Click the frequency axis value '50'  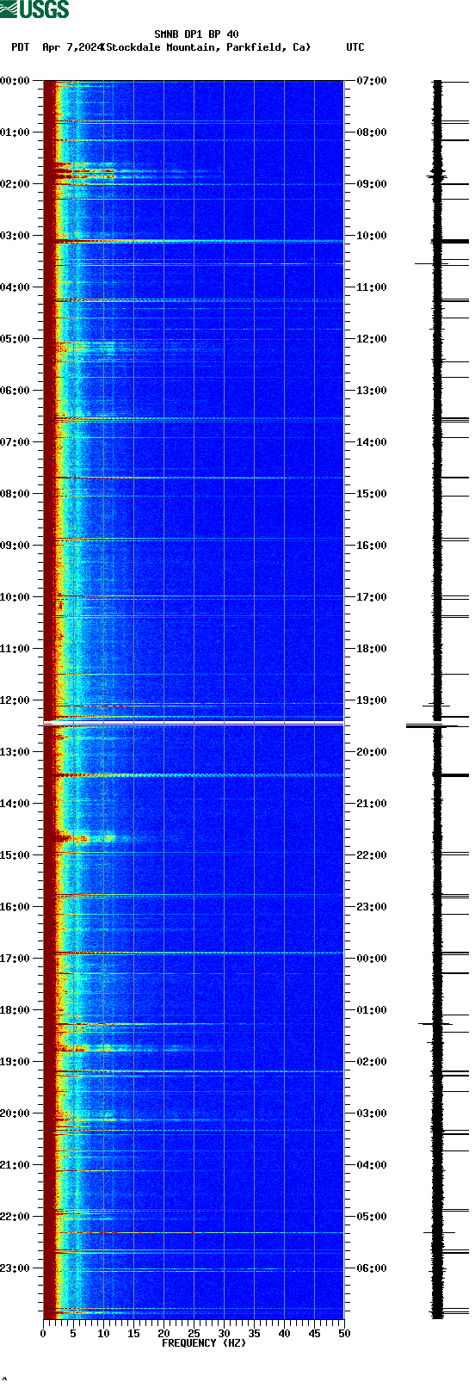tap(344, 1334)
